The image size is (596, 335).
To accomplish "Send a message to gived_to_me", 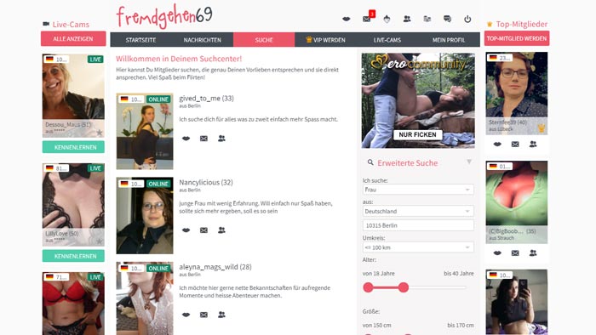I will coord(203,139).
